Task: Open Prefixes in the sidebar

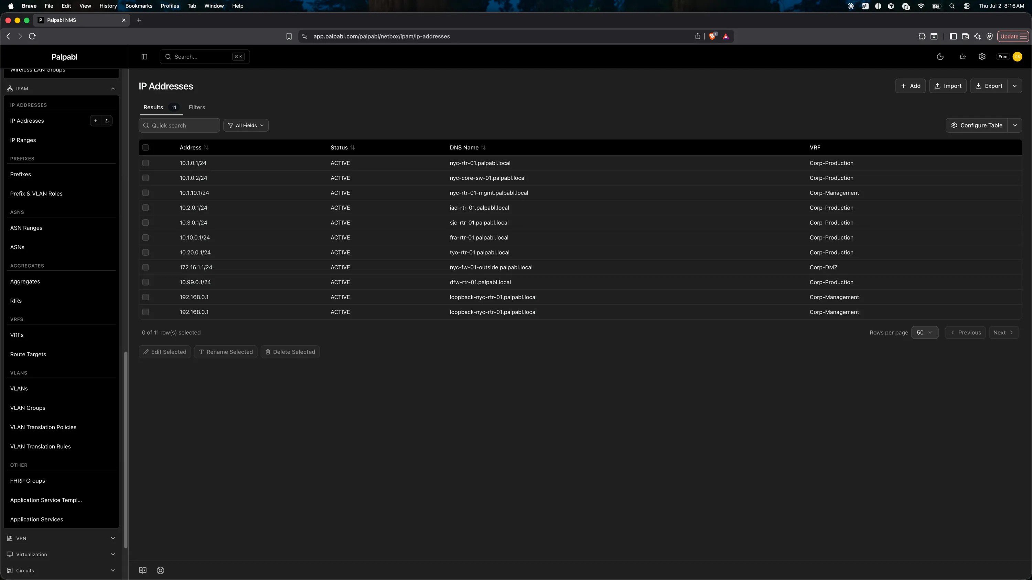Action: point(20,174)
